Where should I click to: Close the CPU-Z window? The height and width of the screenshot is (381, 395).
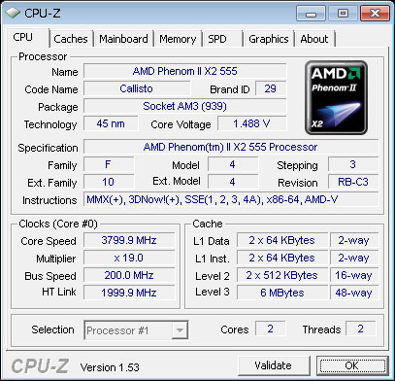coord(375,14)
